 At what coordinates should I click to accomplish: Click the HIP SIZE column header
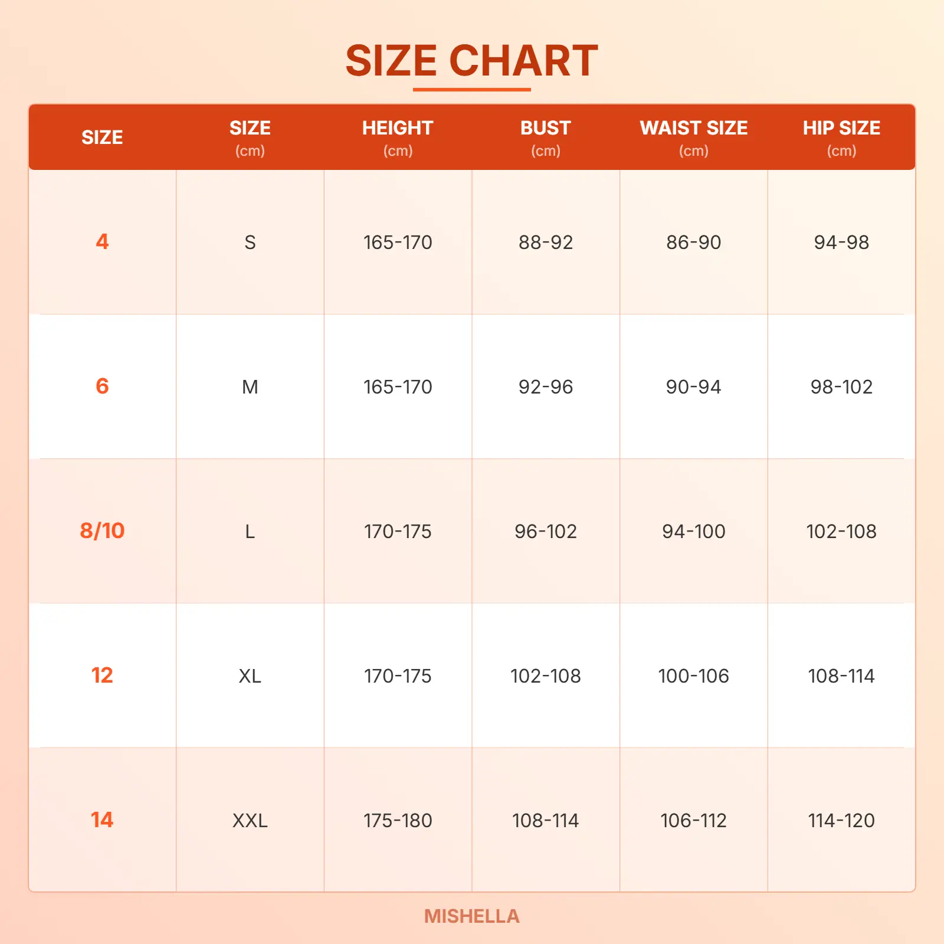pos(841,137)
